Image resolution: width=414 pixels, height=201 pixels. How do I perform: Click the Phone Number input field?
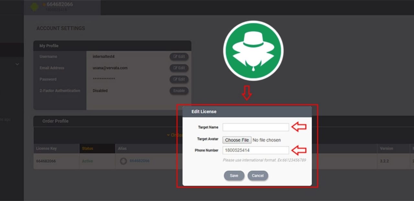[x=256, y=150]
